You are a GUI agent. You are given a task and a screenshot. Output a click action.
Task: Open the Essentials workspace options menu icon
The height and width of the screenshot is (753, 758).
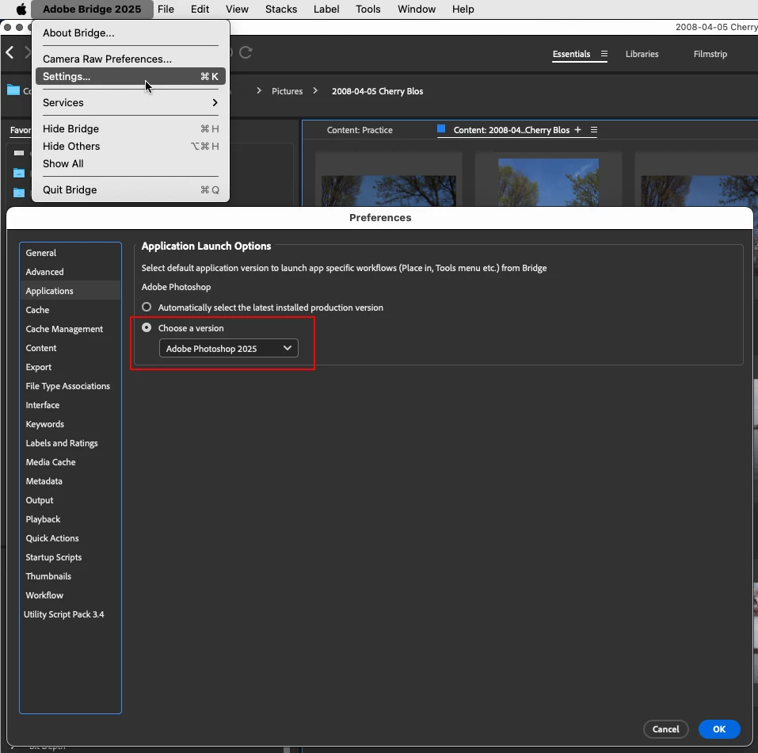point(604,54)
